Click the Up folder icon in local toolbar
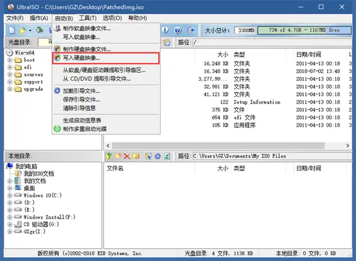 pyautogui.click(x=109, y=156)
